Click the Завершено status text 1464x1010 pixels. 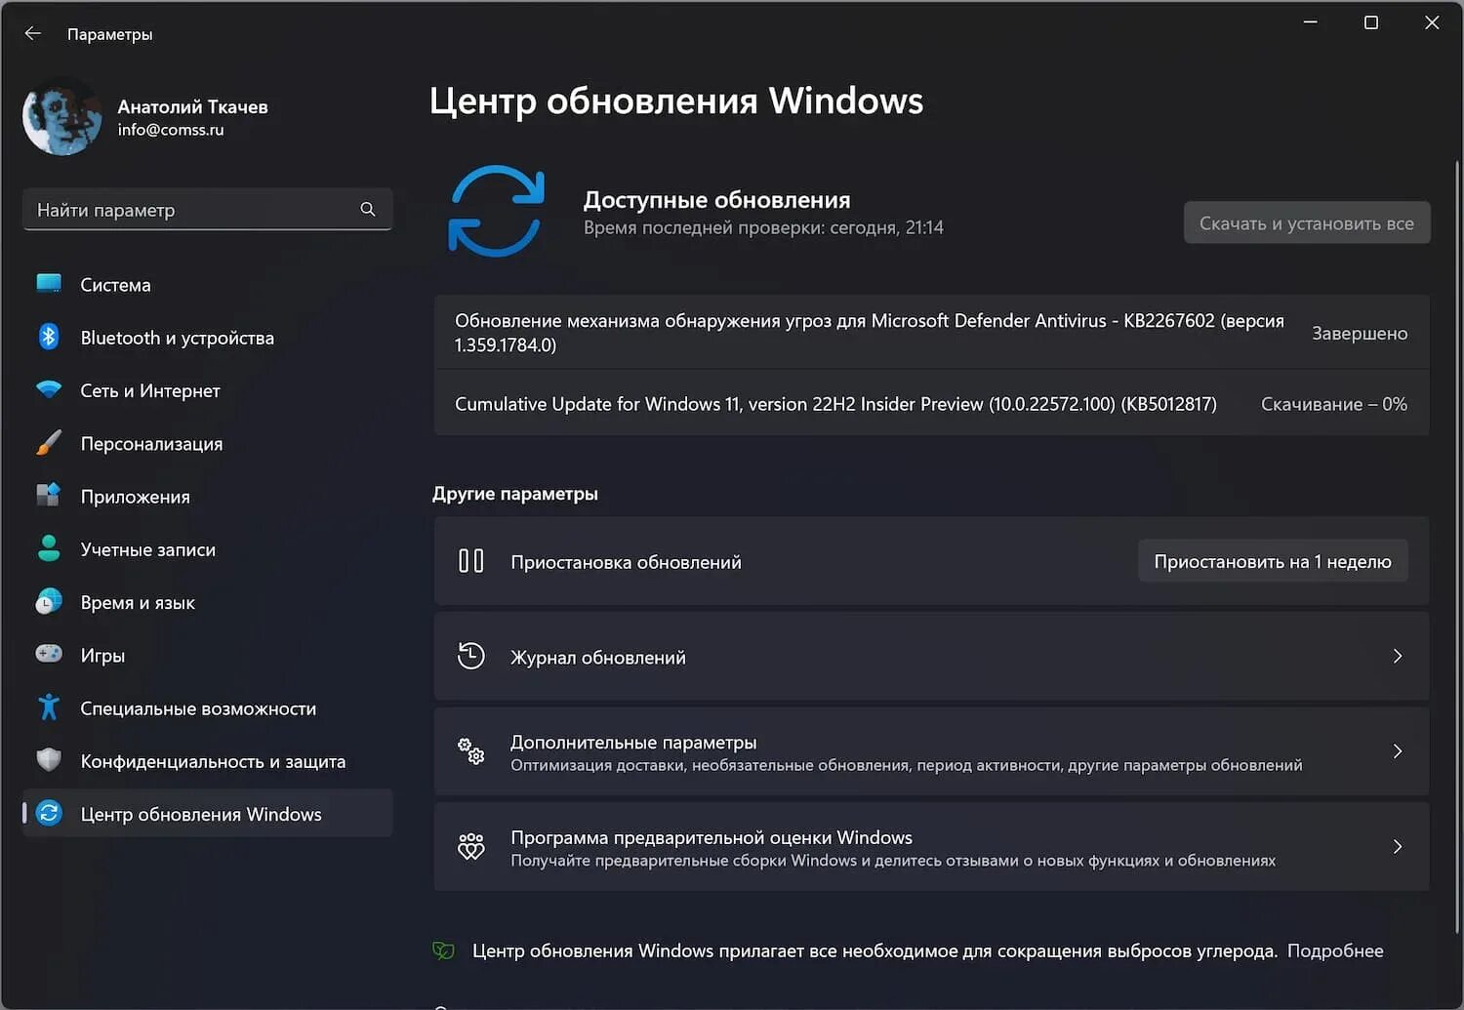1360,333
